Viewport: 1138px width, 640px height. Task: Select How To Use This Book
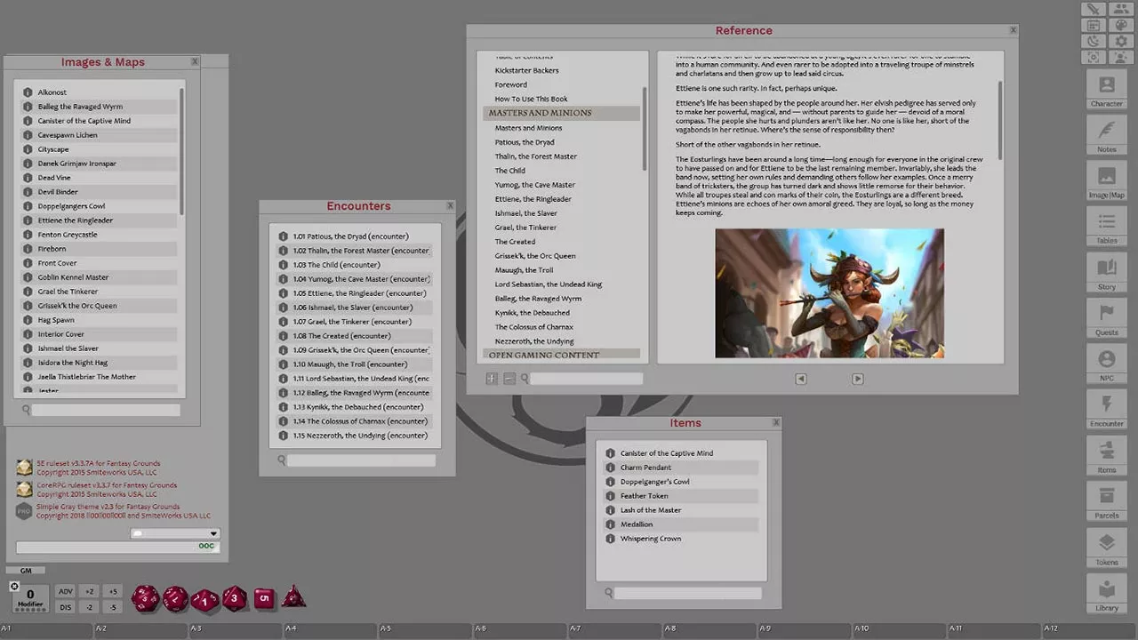pyautogui.click(x=532, y=99)
